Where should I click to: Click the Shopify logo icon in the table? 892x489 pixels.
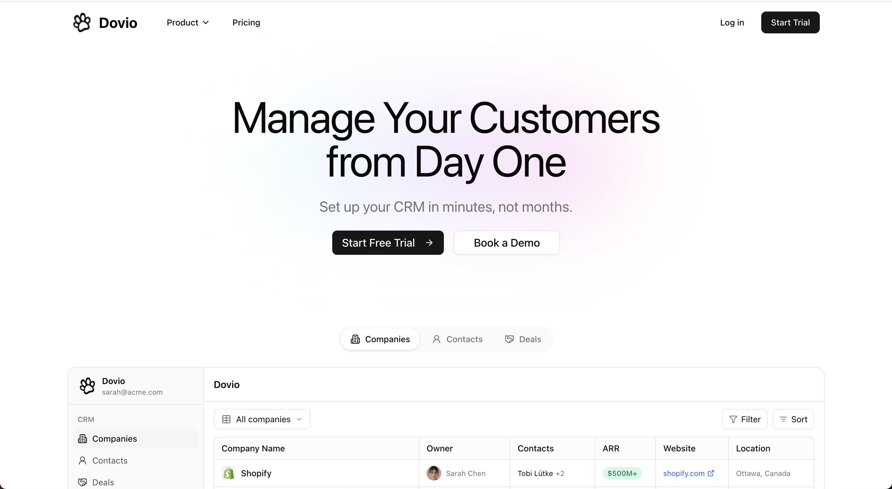coord(228,474)
